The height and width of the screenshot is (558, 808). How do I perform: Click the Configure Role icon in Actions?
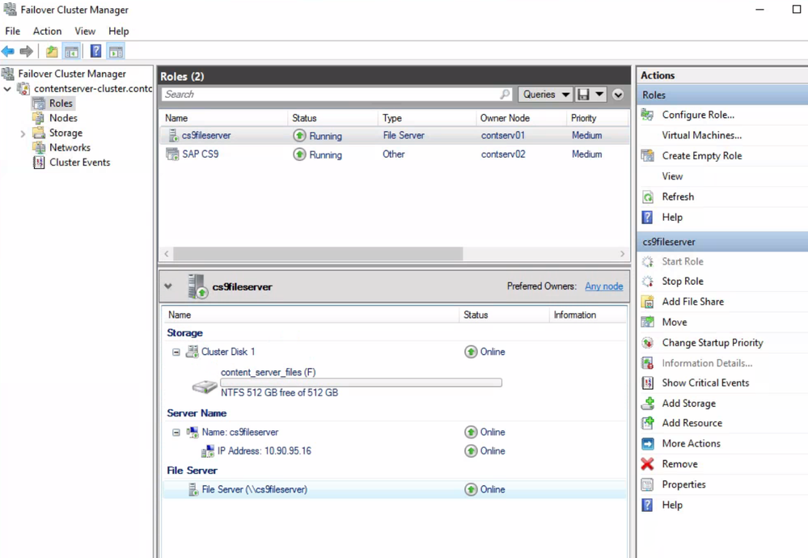[x=647, y=115]
